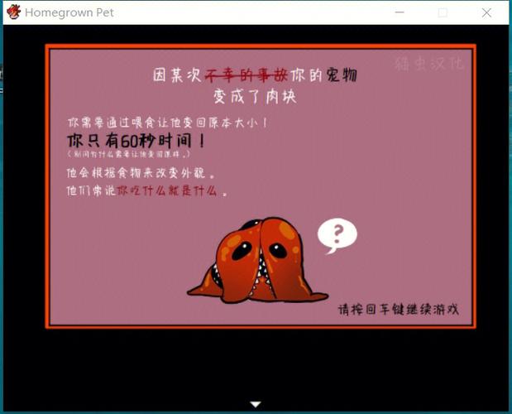
Task: Click the 'Homegrown Pet' window title
Action: pyautogui.click(x=69, y=12)
